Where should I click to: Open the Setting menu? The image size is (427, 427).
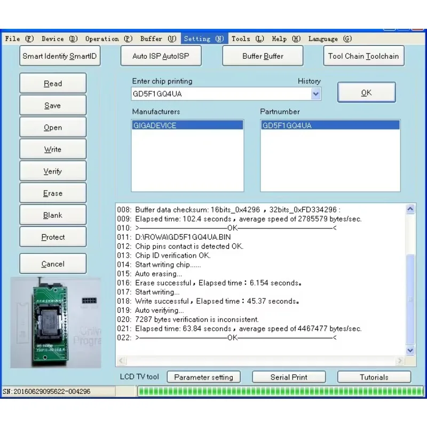click(x=204, y=39)
